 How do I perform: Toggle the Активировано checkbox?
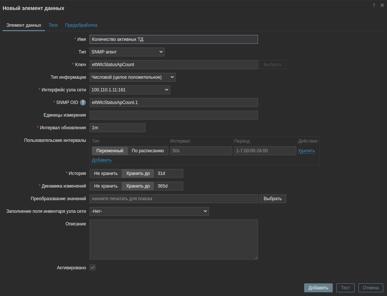(93, 267)
